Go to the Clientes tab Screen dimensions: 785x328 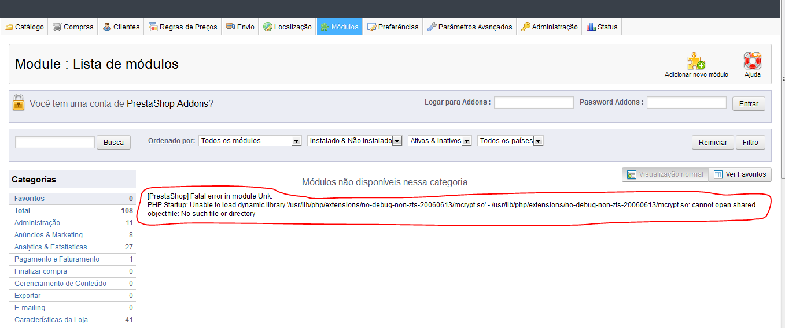pos(121,27)
